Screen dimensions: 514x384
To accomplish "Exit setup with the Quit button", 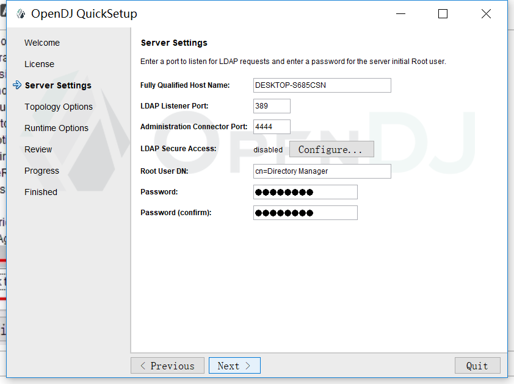I will click(x=477, y=366).
